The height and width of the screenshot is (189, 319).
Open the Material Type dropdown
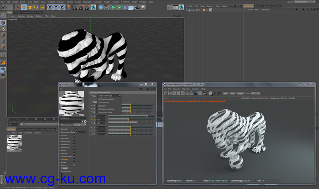pos(80,125)
